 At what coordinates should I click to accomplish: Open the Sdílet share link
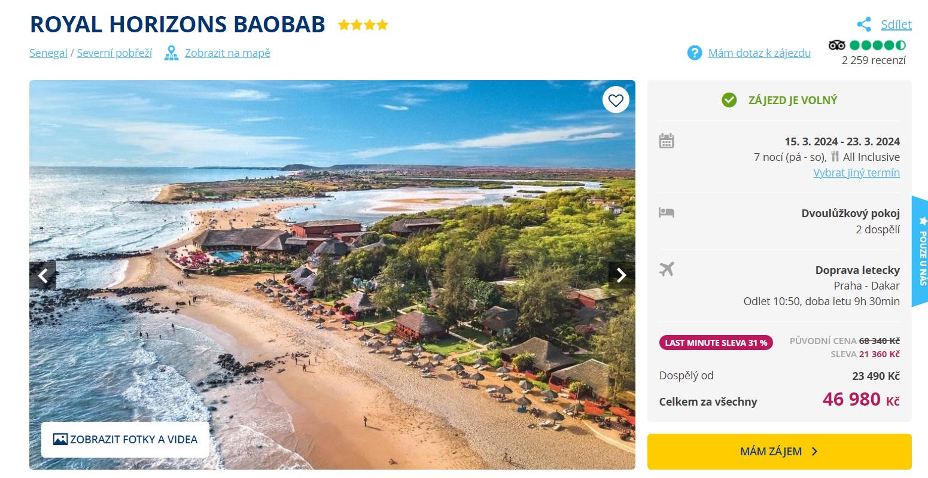pyautogui.click(x=896, y=25)
